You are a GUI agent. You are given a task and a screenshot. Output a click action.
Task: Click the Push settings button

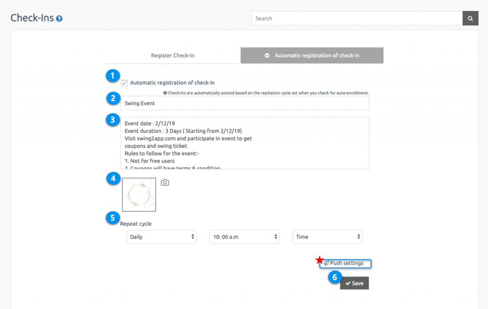click(346, 263)
